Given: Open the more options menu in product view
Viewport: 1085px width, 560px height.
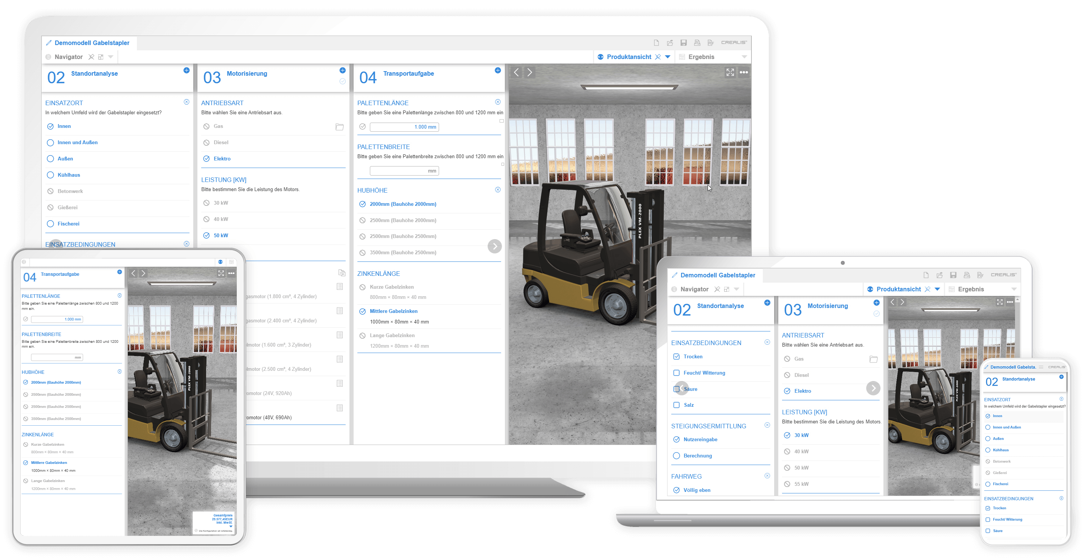Looking at the screenshot, I should point(744,73).
